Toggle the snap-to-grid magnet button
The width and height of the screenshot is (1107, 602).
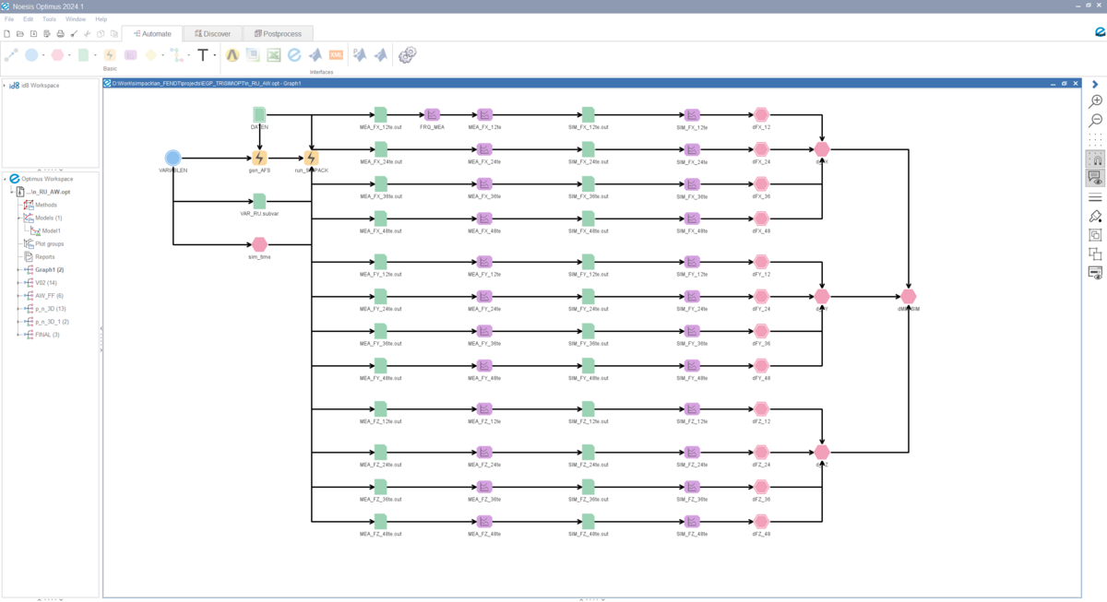pyautogui.click(x=1095, y=159)
